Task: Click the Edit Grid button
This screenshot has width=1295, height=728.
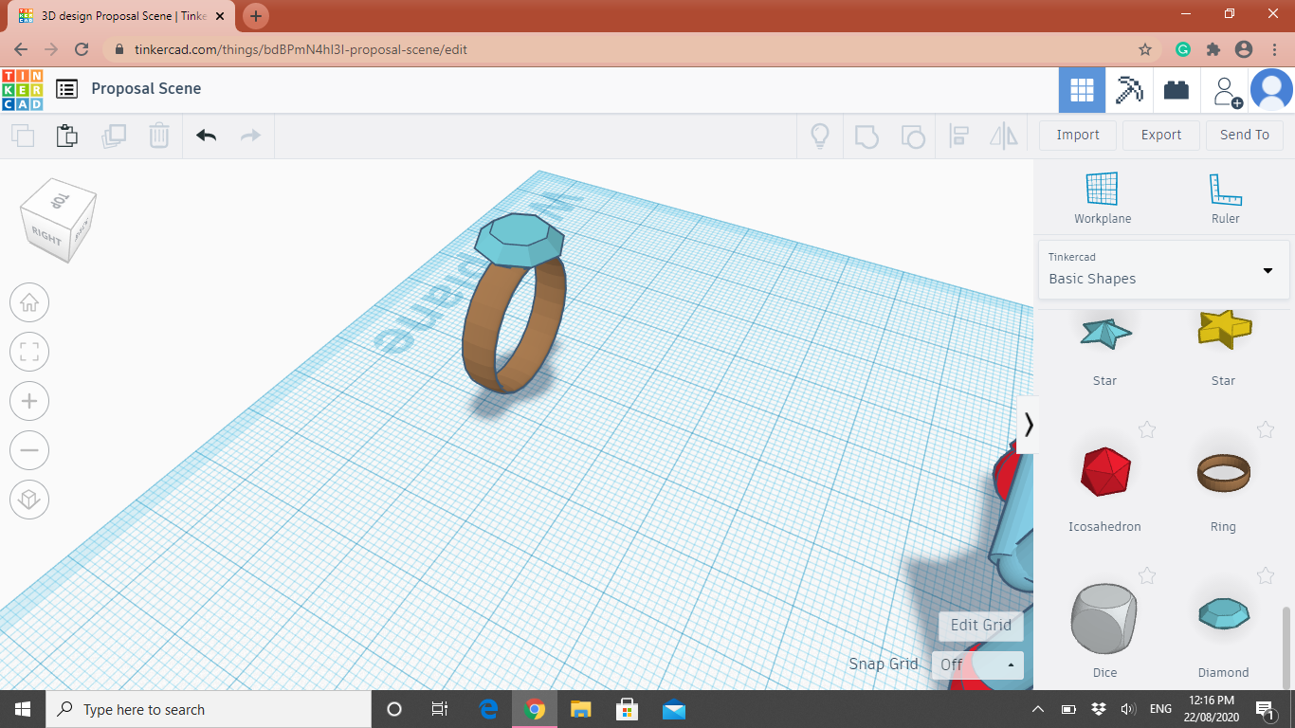Action: (981, 625)
